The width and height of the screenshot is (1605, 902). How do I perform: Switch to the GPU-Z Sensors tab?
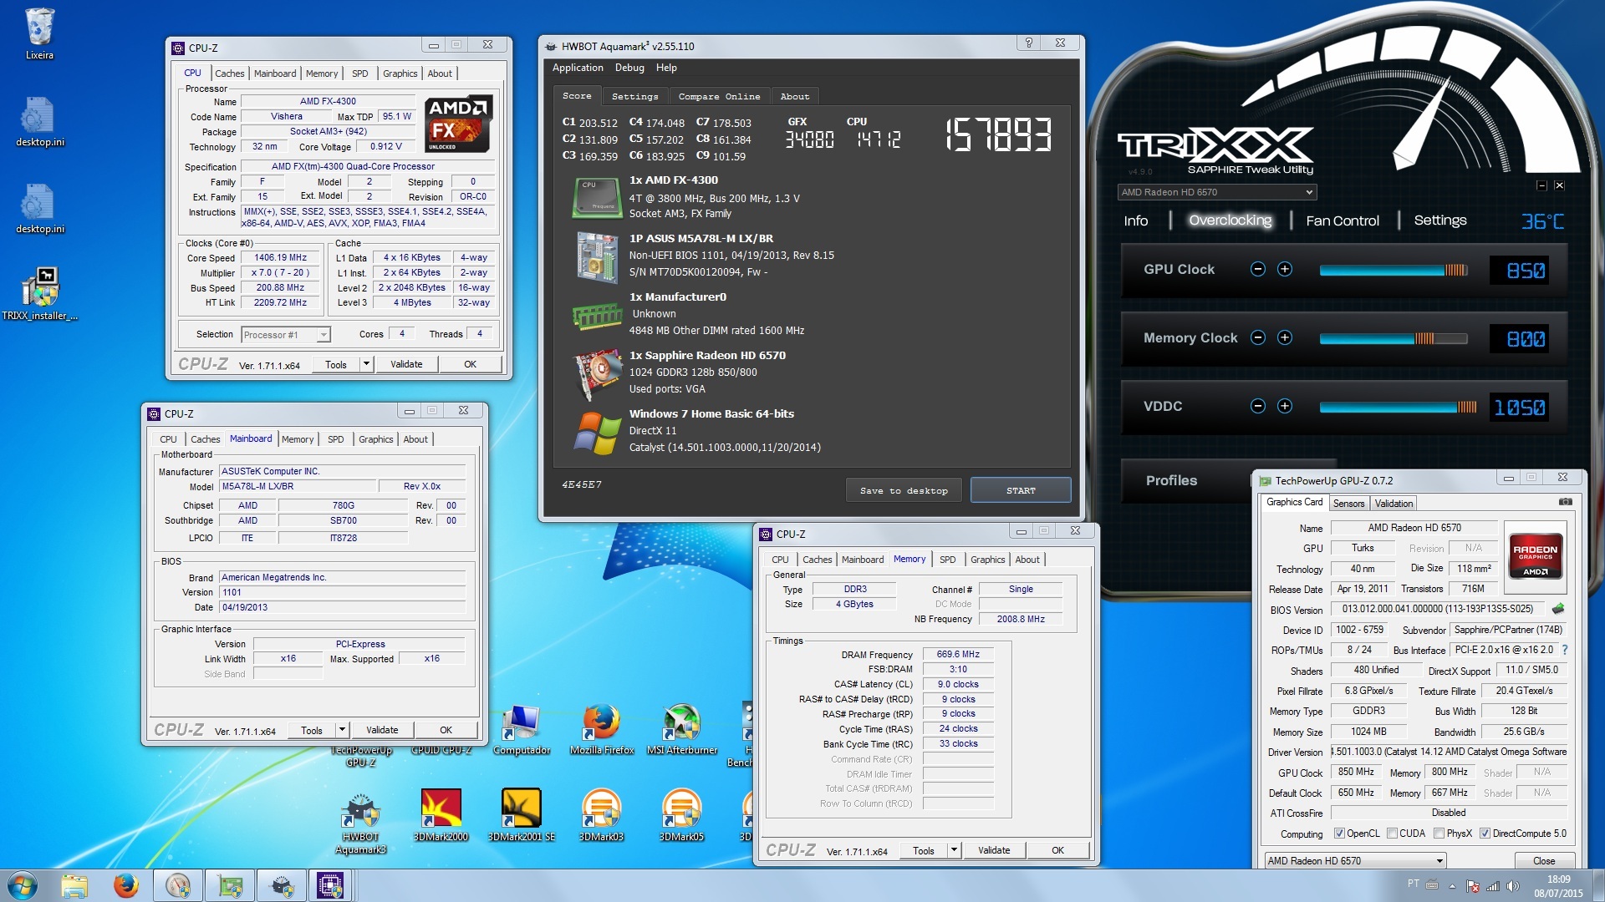point(1348,503)
